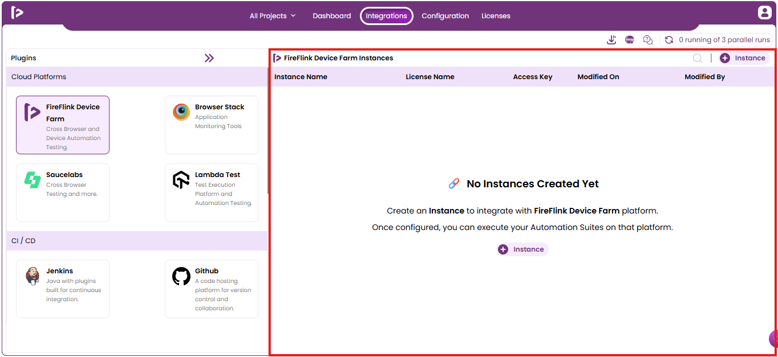The width and height of the screenshot is (778, 357).
Task: Select the Integrations tab
Action: click(x=387, y=16)
